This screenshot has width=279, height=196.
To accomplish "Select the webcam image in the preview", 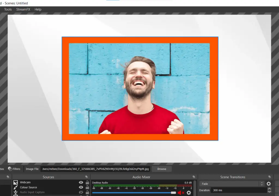I will [x=139, y=88].
